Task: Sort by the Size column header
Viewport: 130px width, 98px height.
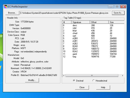Action: (116, 22)
